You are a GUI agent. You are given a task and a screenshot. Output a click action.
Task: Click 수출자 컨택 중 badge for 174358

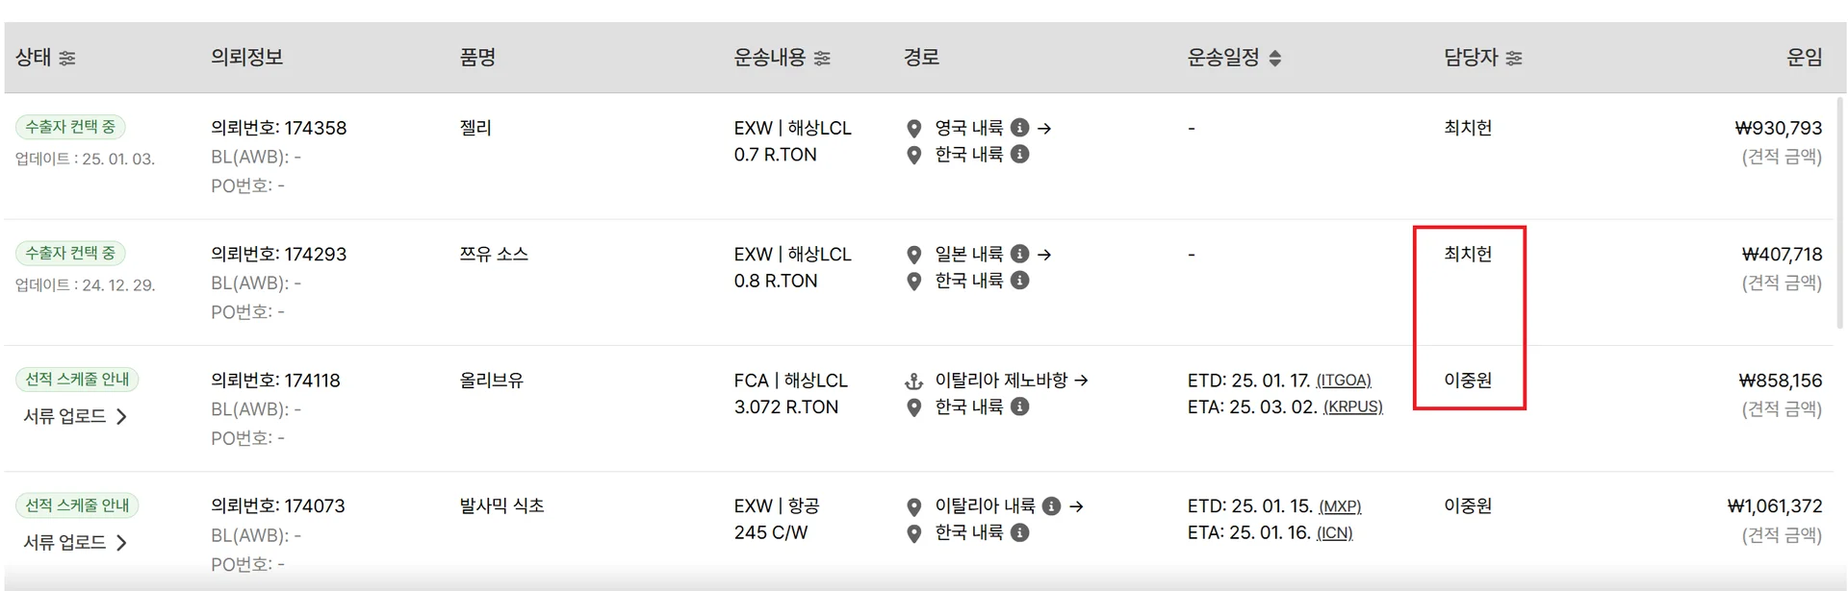[x=70, y=127]
